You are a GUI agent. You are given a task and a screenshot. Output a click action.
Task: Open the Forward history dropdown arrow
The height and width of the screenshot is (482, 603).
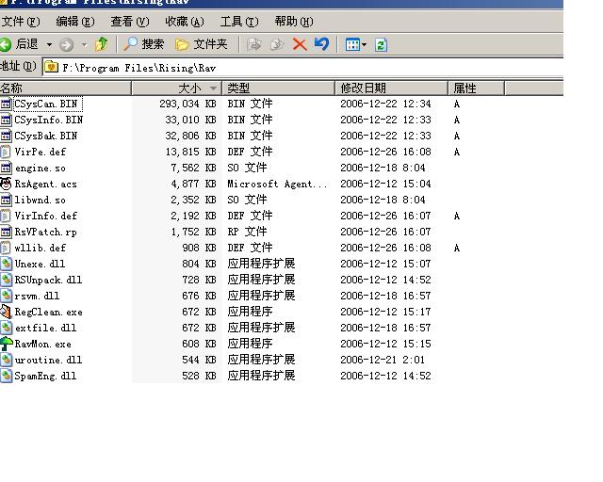(x=84, y=45)
